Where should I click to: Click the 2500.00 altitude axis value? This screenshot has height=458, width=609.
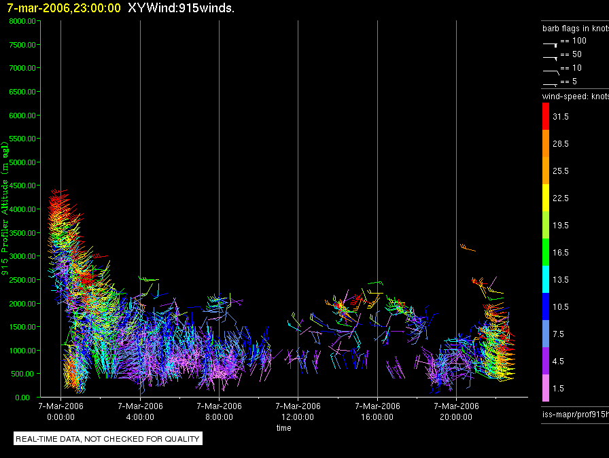pos(22,280)
